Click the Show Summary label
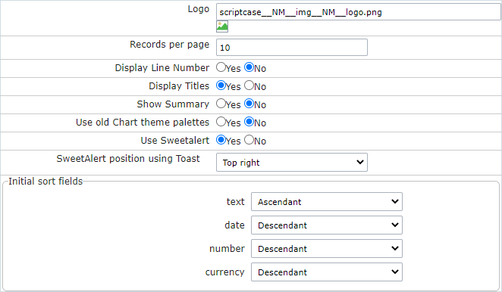Image resolution: width=502 pixels, height=292 pixels. (173, 104)
